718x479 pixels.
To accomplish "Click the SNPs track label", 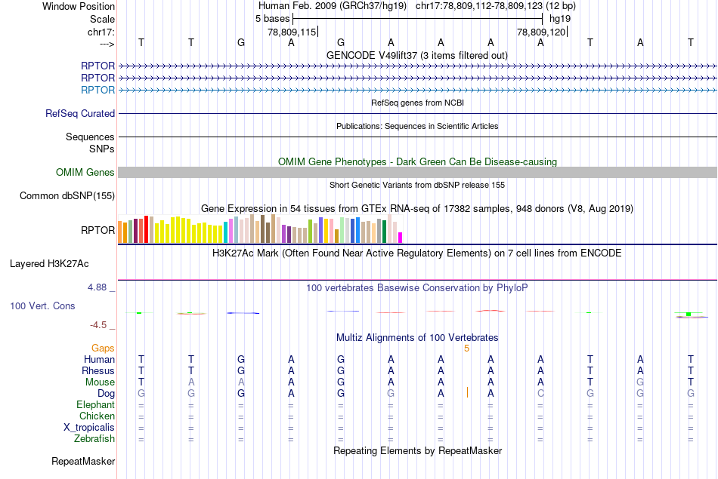I will (x=102, y=149).
